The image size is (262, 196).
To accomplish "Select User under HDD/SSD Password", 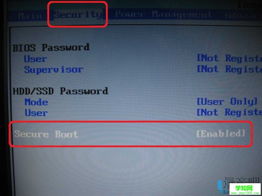I will tap(36, 113).
